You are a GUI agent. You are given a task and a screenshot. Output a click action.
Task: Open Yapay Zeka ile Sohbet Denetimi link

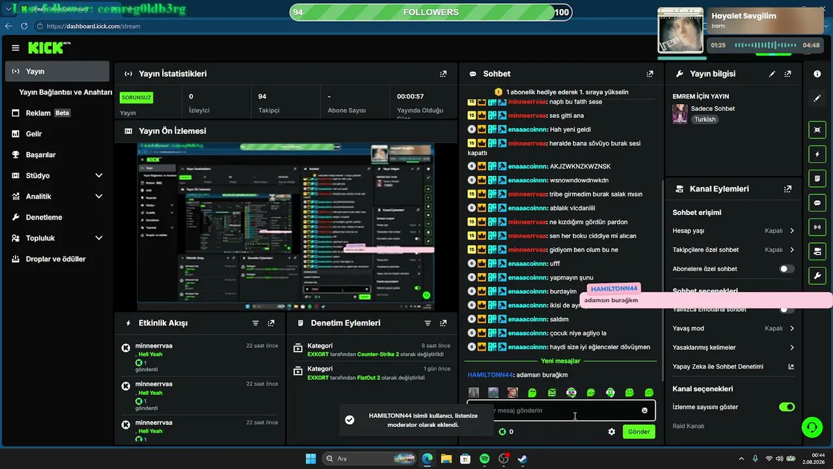click(x=733, y=367)
